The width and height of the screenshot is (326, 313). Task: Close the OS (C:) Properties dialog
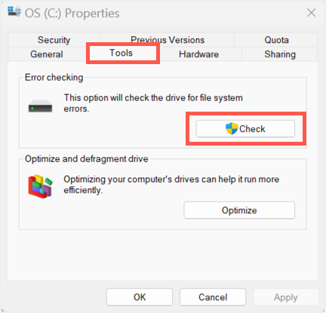[311, 13]
